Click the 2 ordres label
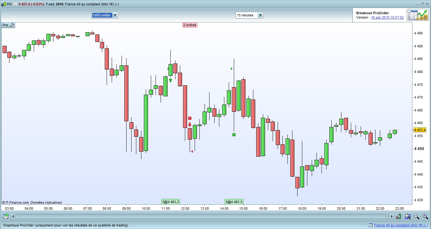The width and height of the screenshot is (431, 229). pos(190,25)
